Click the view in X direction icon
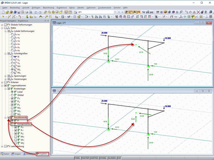Viewport: 214px width, 160px height. pos(138,17)
